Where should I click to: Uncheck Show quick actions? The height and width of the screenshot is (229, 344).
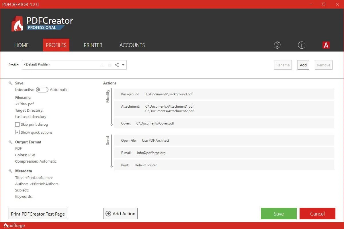[x=17, y=132]
